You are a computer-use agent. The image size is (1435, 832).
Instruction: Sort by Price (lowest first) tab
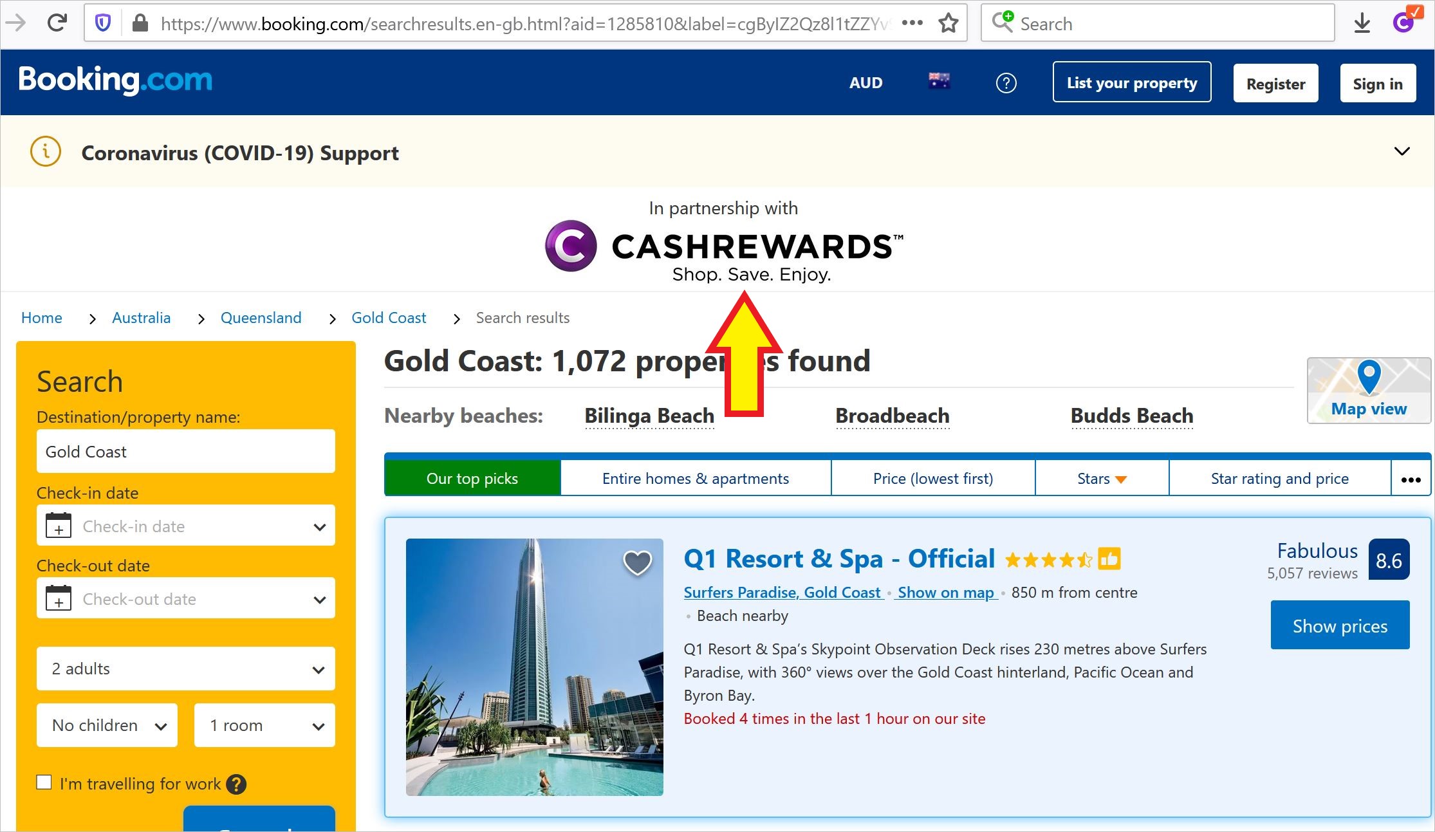933,478
